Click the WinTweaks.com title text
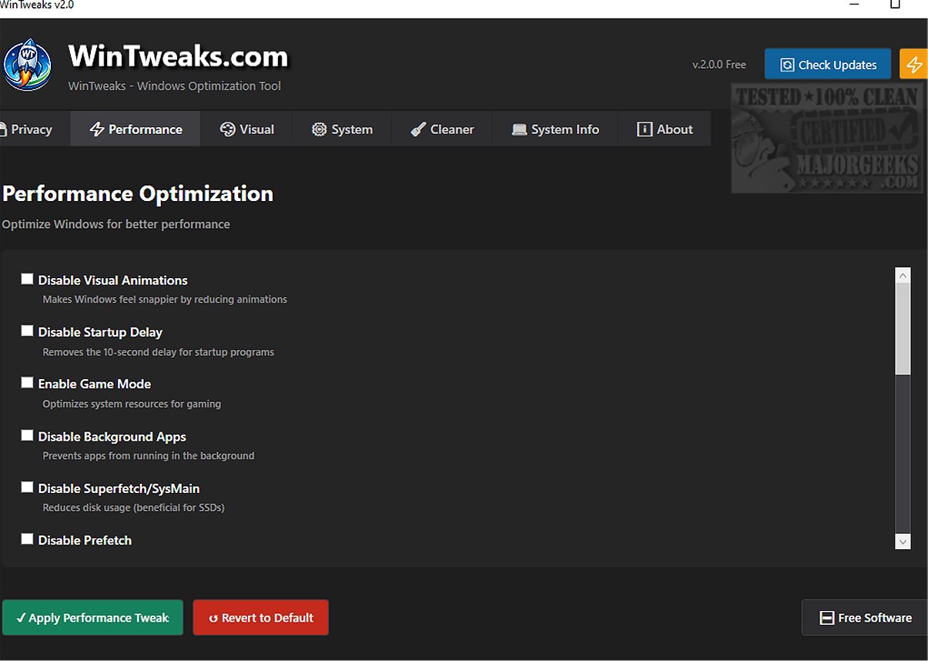The height and width of the screenshot is (661, 928). pyautogui.click(x=178, y=56)
